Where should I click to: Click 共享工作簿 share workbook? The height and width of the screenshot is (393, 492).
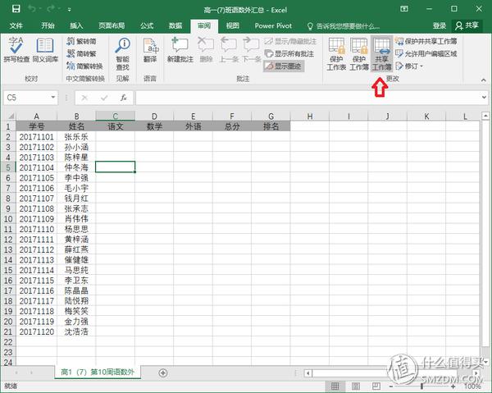[381, 54]
